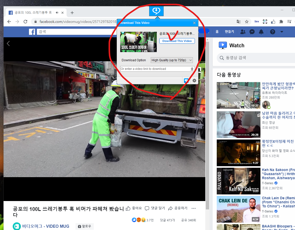Open the 비디오머그 - VIDEO MUG page link
The height and width of the screenshot is (230, 295).
46,226
